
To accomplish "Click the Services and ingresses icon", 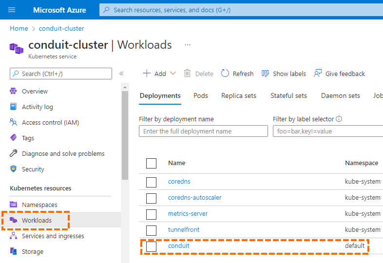I will pyautogui.click(x=13, y=236).
